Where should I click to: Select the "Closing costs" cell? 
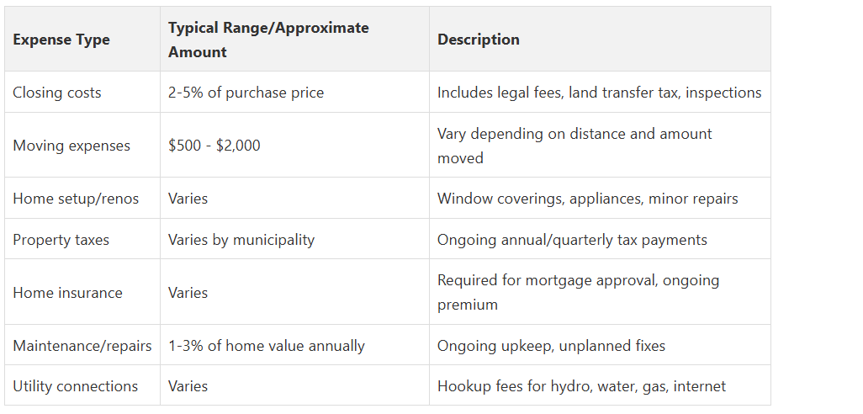point(56,93)
